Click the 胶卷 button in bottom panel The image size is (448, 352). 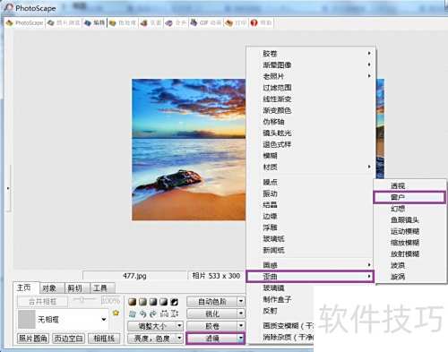click(212, 326)
